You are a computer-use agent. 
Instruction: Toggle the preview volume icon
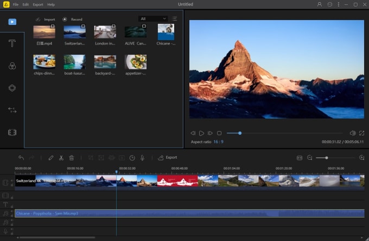point(353,133)
